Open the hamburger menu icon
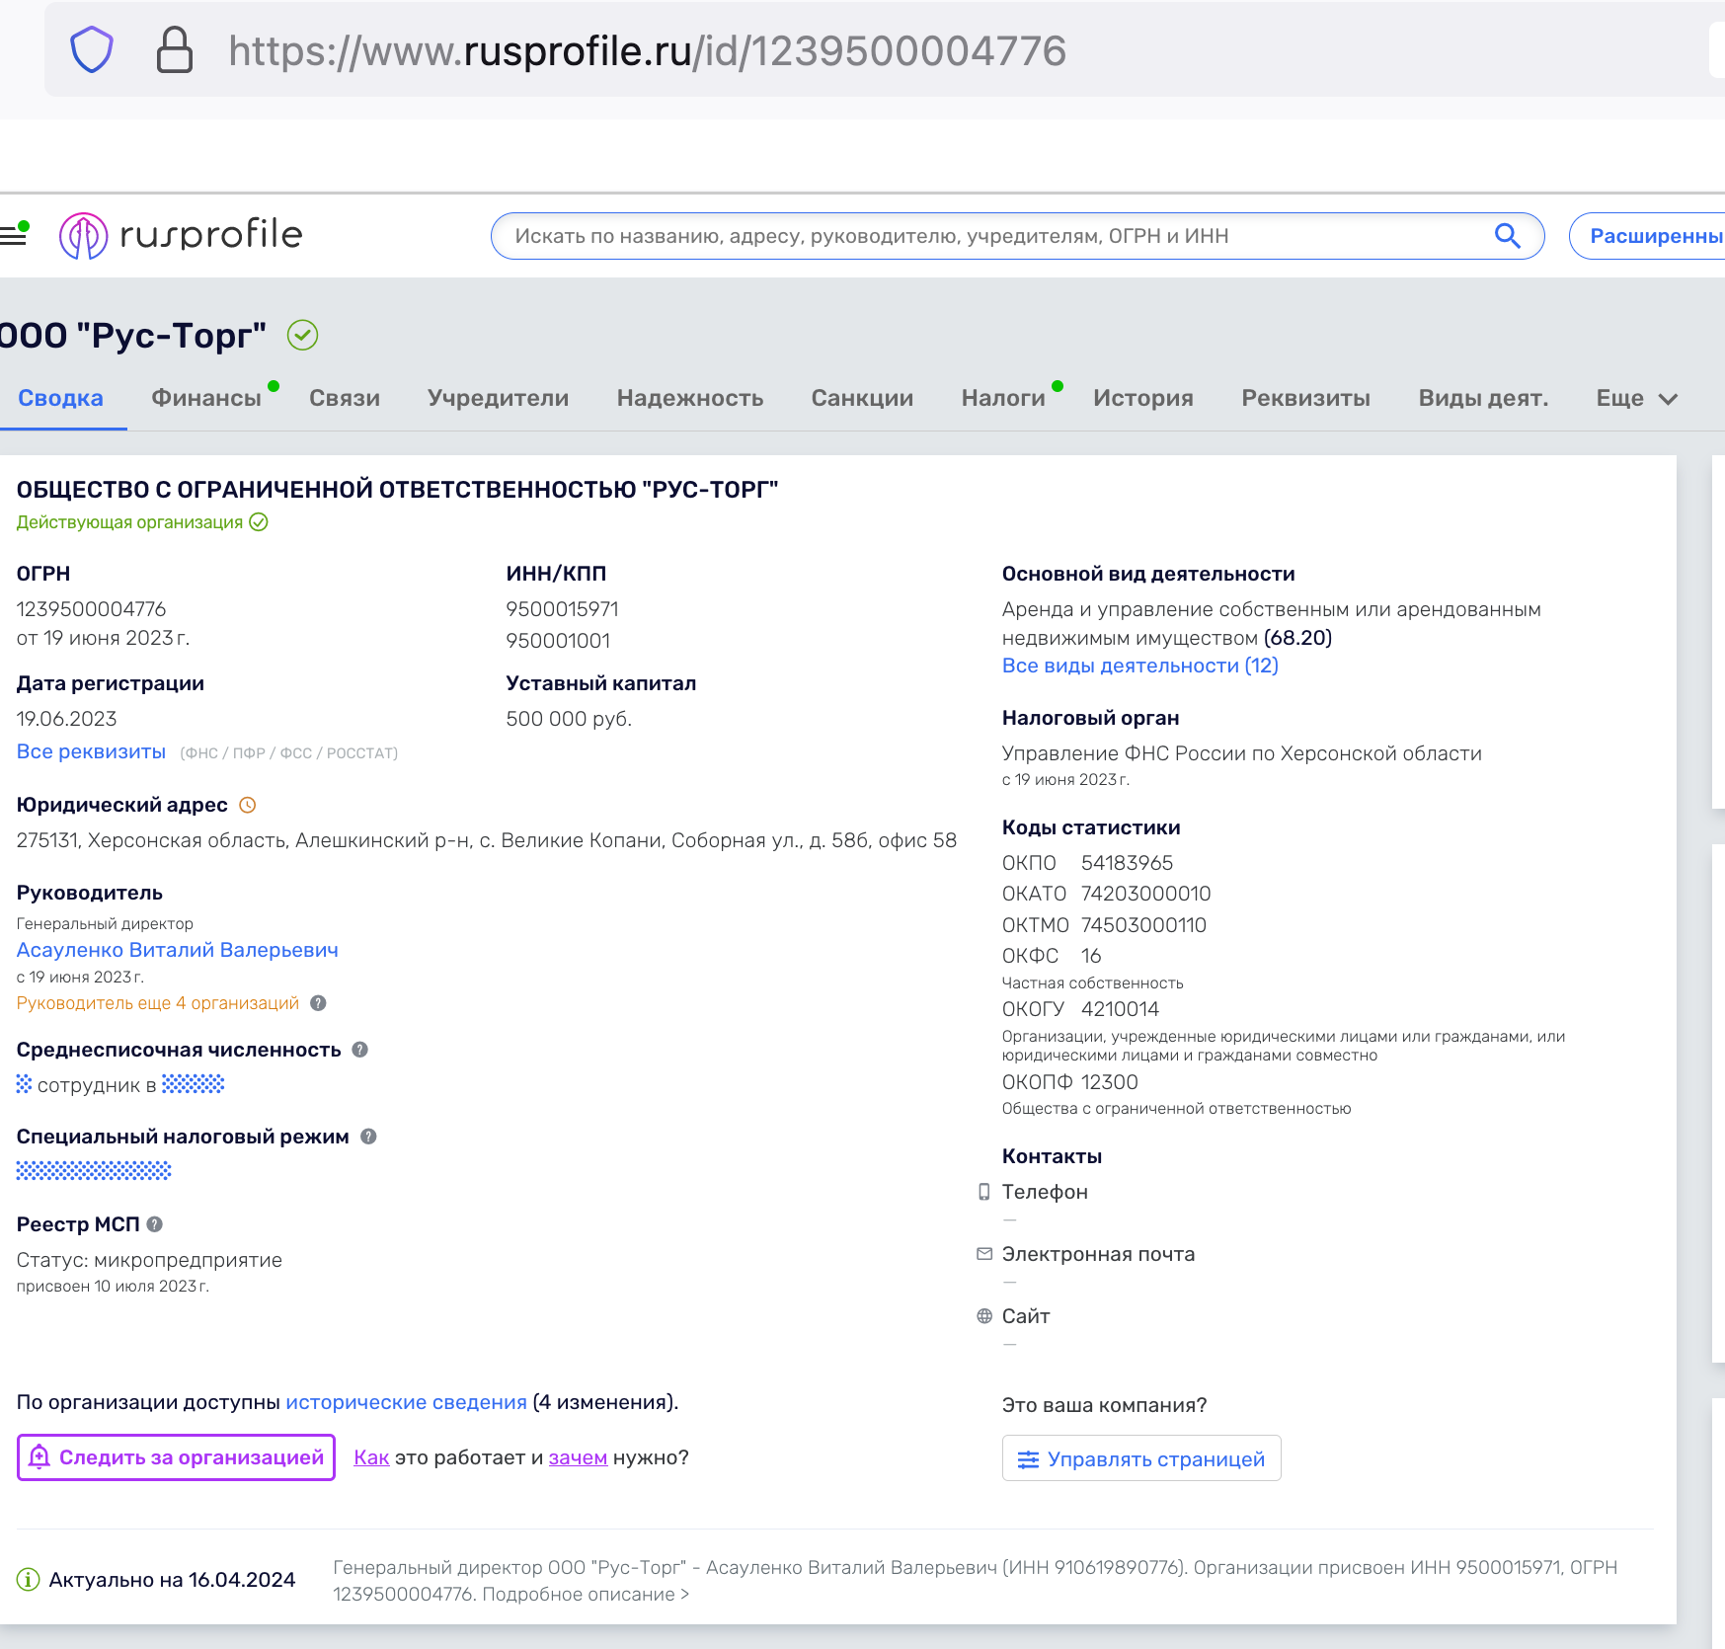 13,235
